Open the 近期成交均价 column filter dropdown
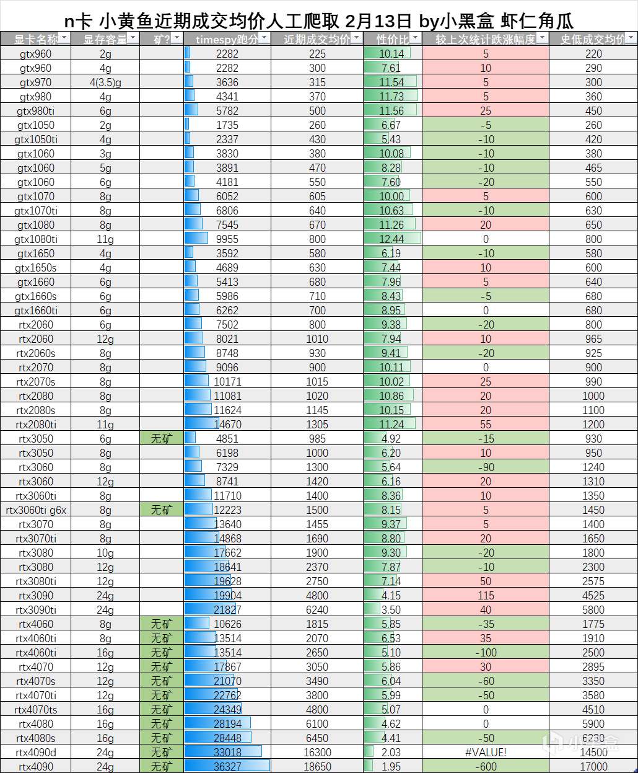This screenshot has height=773, width=638. [x=356, y=39]
